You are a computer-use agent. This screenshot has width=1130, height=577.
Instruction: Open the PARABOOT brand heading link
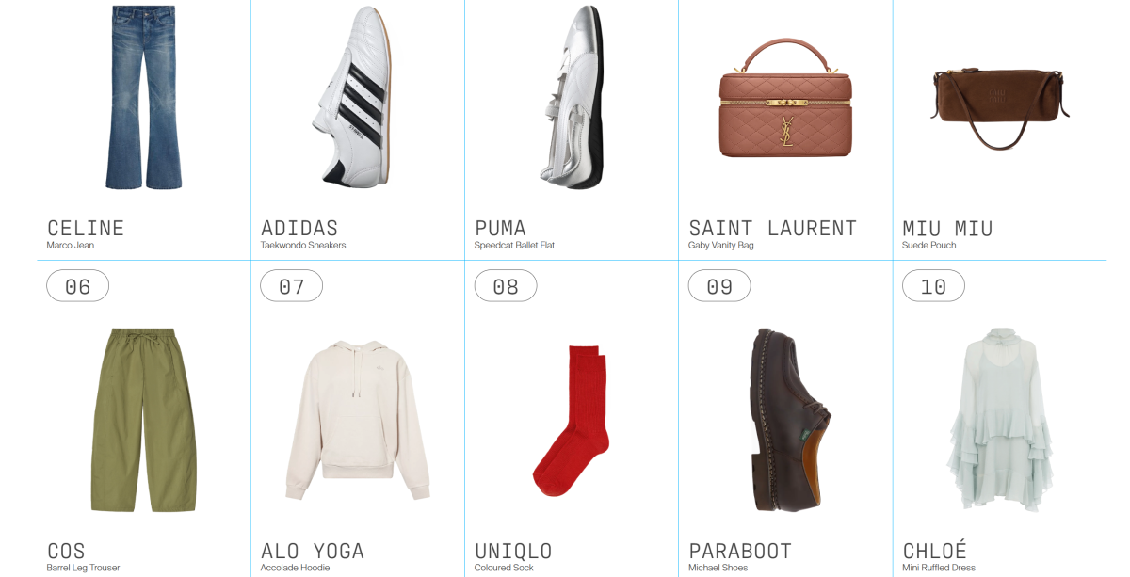pos(740,551)
